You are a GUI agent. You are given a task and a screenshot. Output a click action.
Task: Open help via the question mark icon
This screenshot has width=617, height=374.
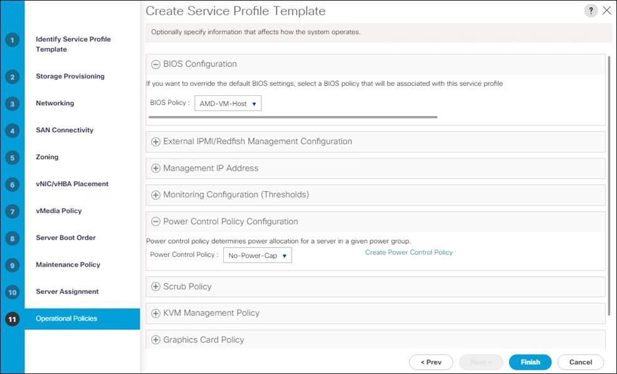tap(591, 11)
